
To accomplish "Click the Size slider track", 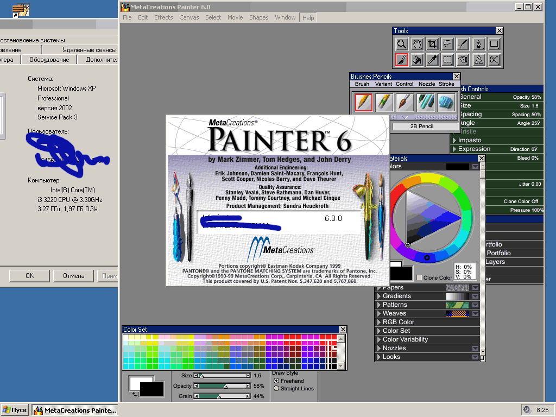I will pyautogui.click(x=222, y=376).
